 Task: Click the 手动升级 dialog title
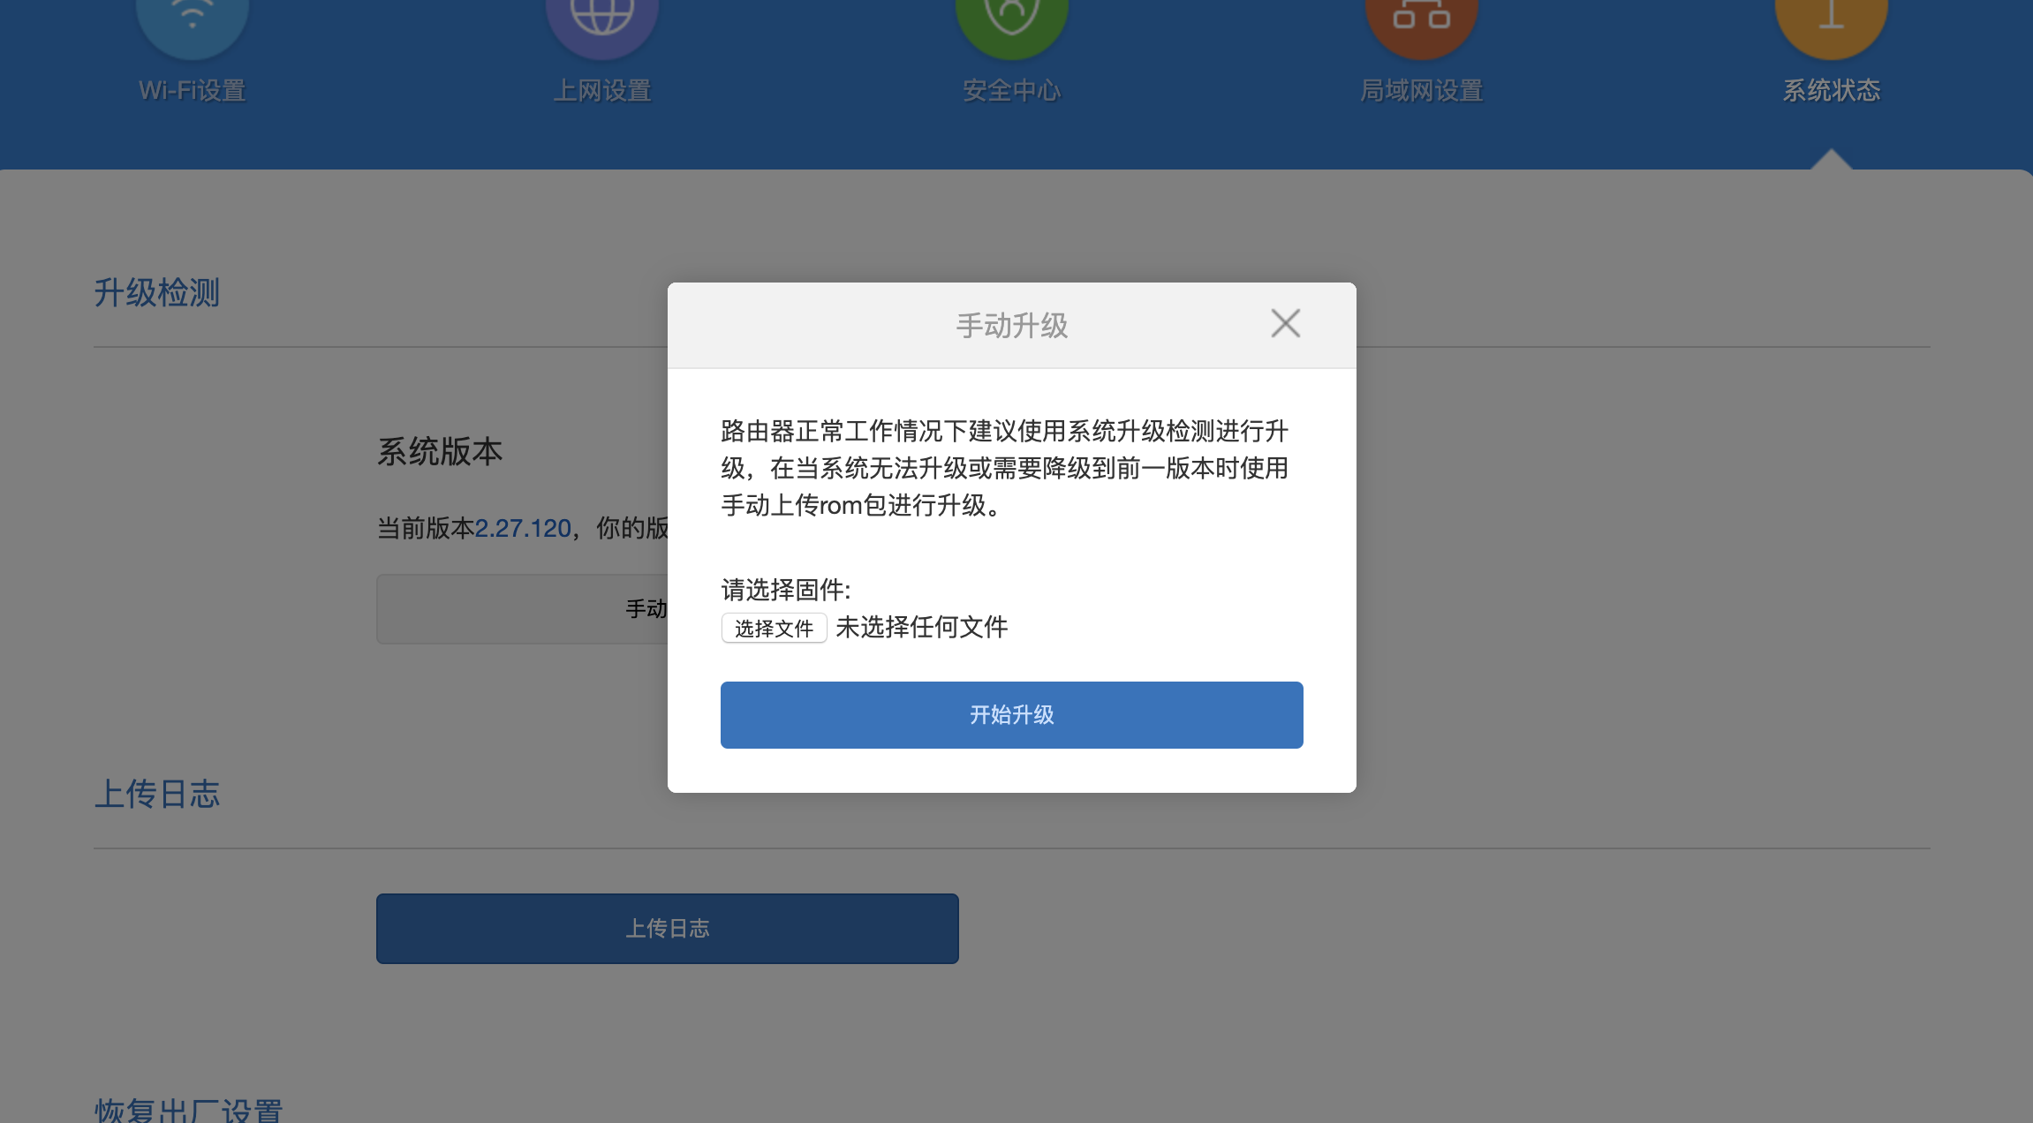click(x=1012, y=326)
